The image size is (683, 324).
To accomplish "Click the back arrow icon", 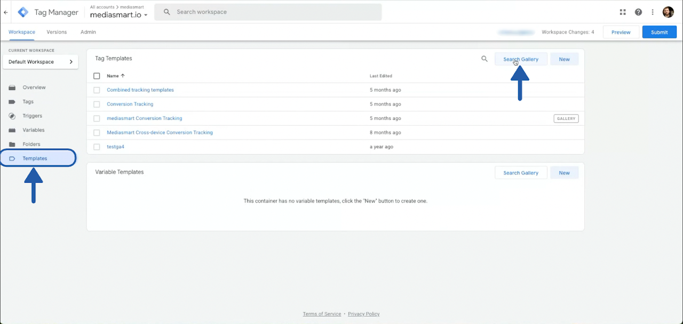I will pyautogui.click(x=6, y=12).
